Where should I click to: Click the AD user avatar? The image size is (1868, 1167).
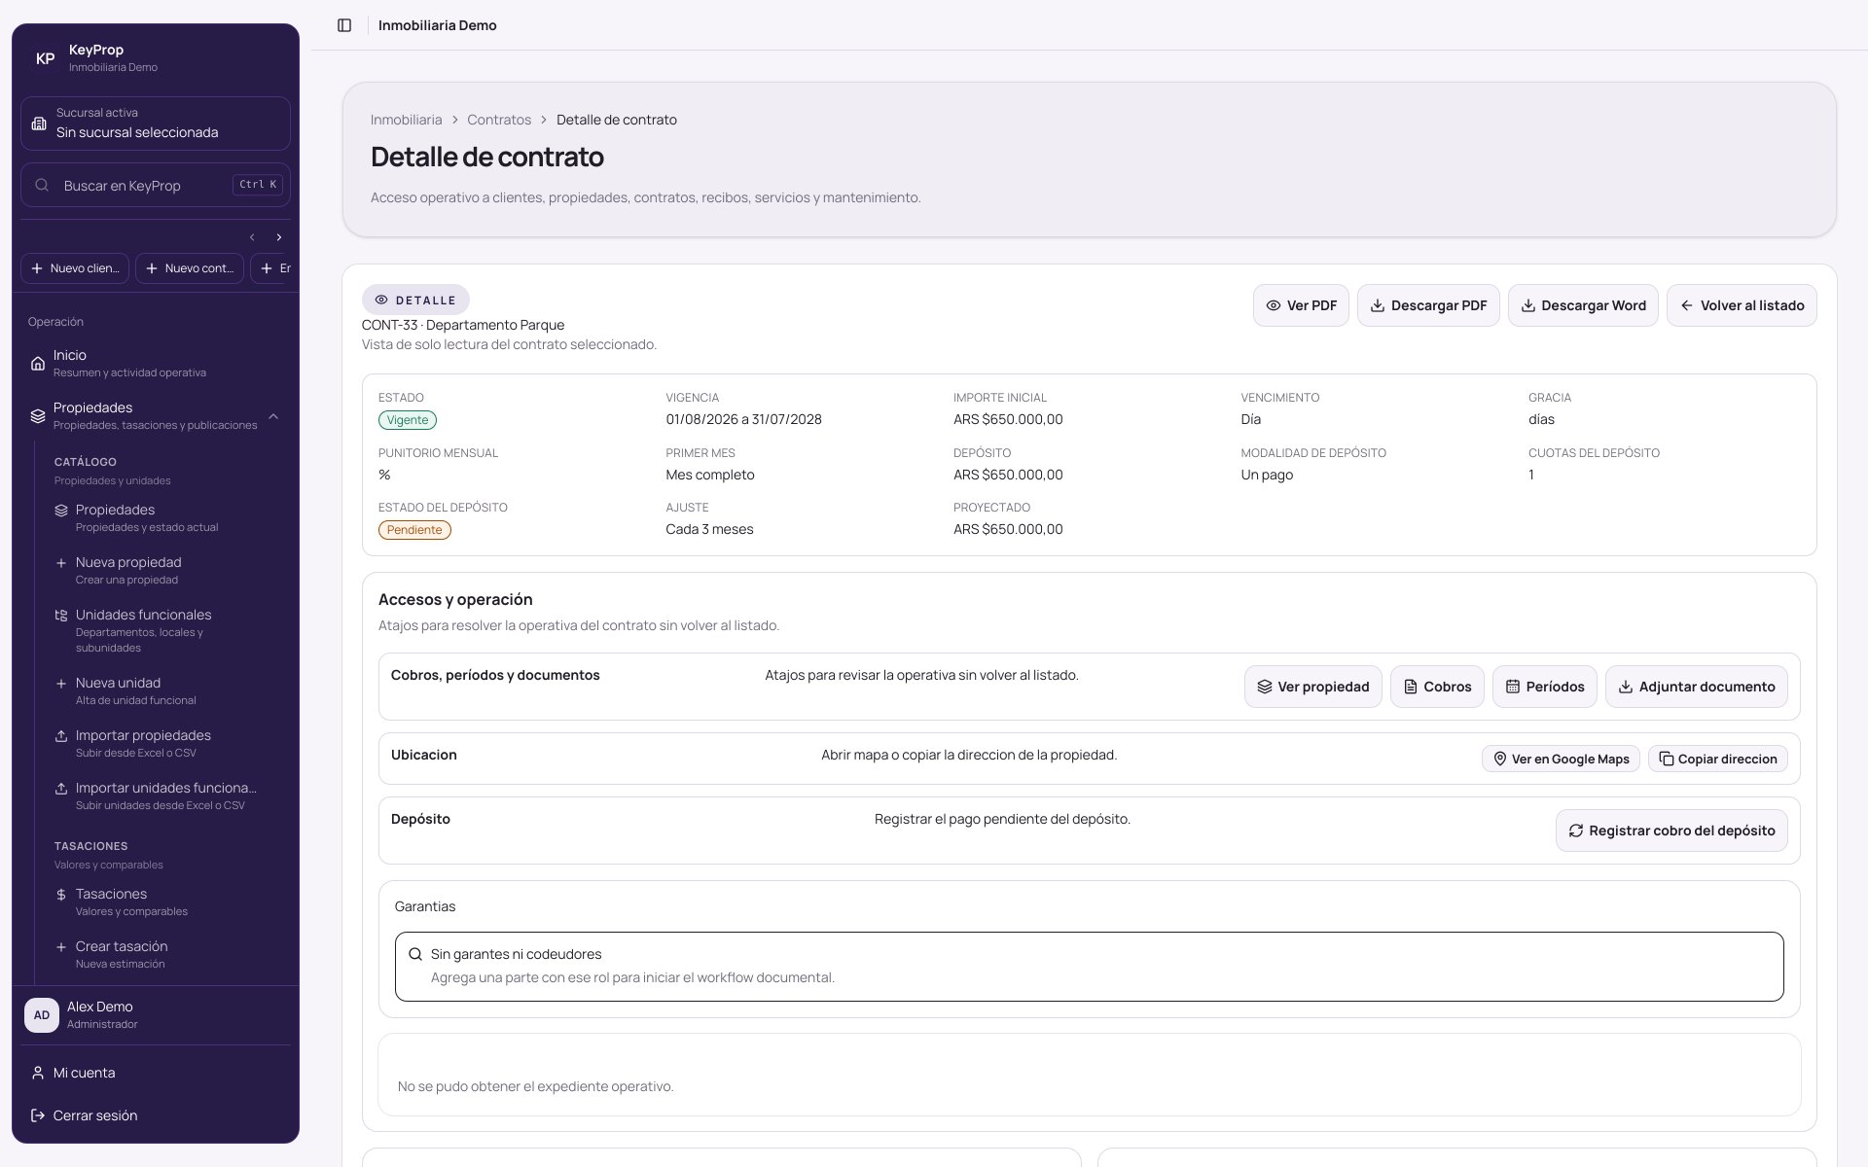point(42,1015)
